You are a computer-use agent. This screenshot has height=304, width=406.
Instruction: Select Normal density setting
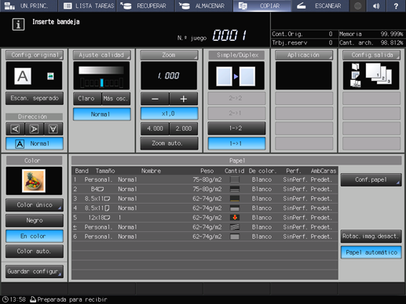(102, 114)
